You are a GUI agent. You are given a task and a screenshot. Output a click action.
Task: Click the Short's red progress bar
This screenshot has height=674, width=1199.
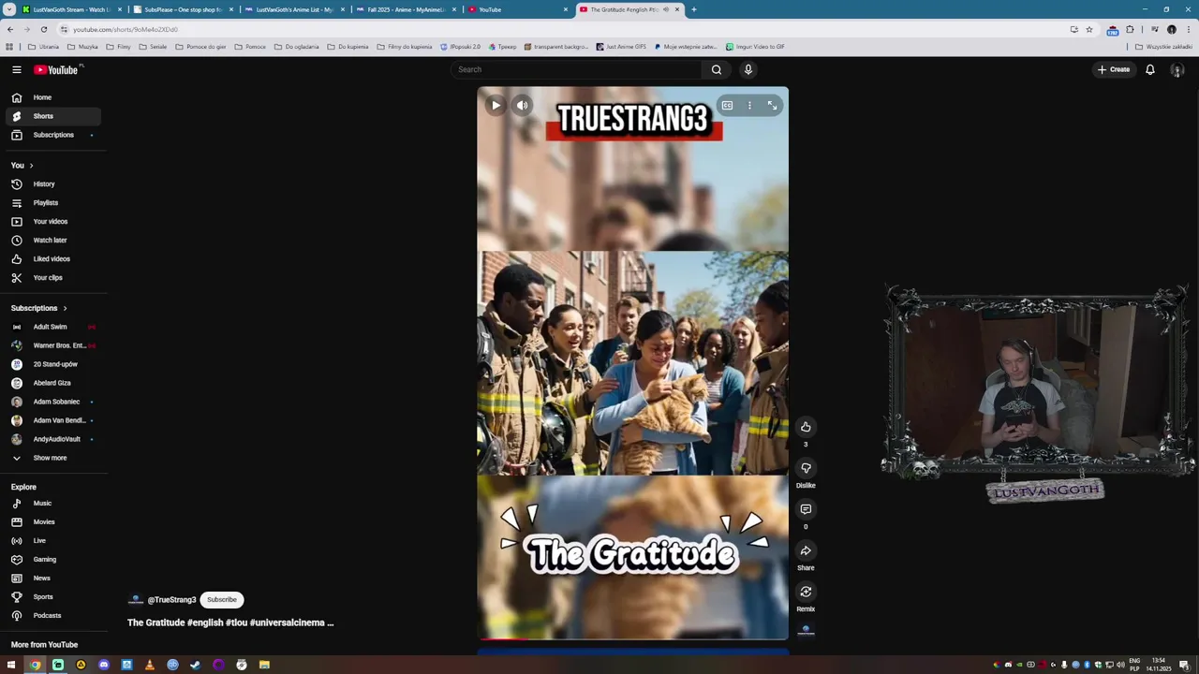(x=503, y=639)
